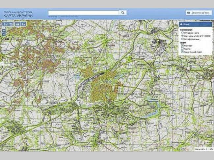Toggle the Кадастровий поділ layer checkbox
Image resolution: width=214 pixels, height=160 pixels.
[x=182, y=52]
